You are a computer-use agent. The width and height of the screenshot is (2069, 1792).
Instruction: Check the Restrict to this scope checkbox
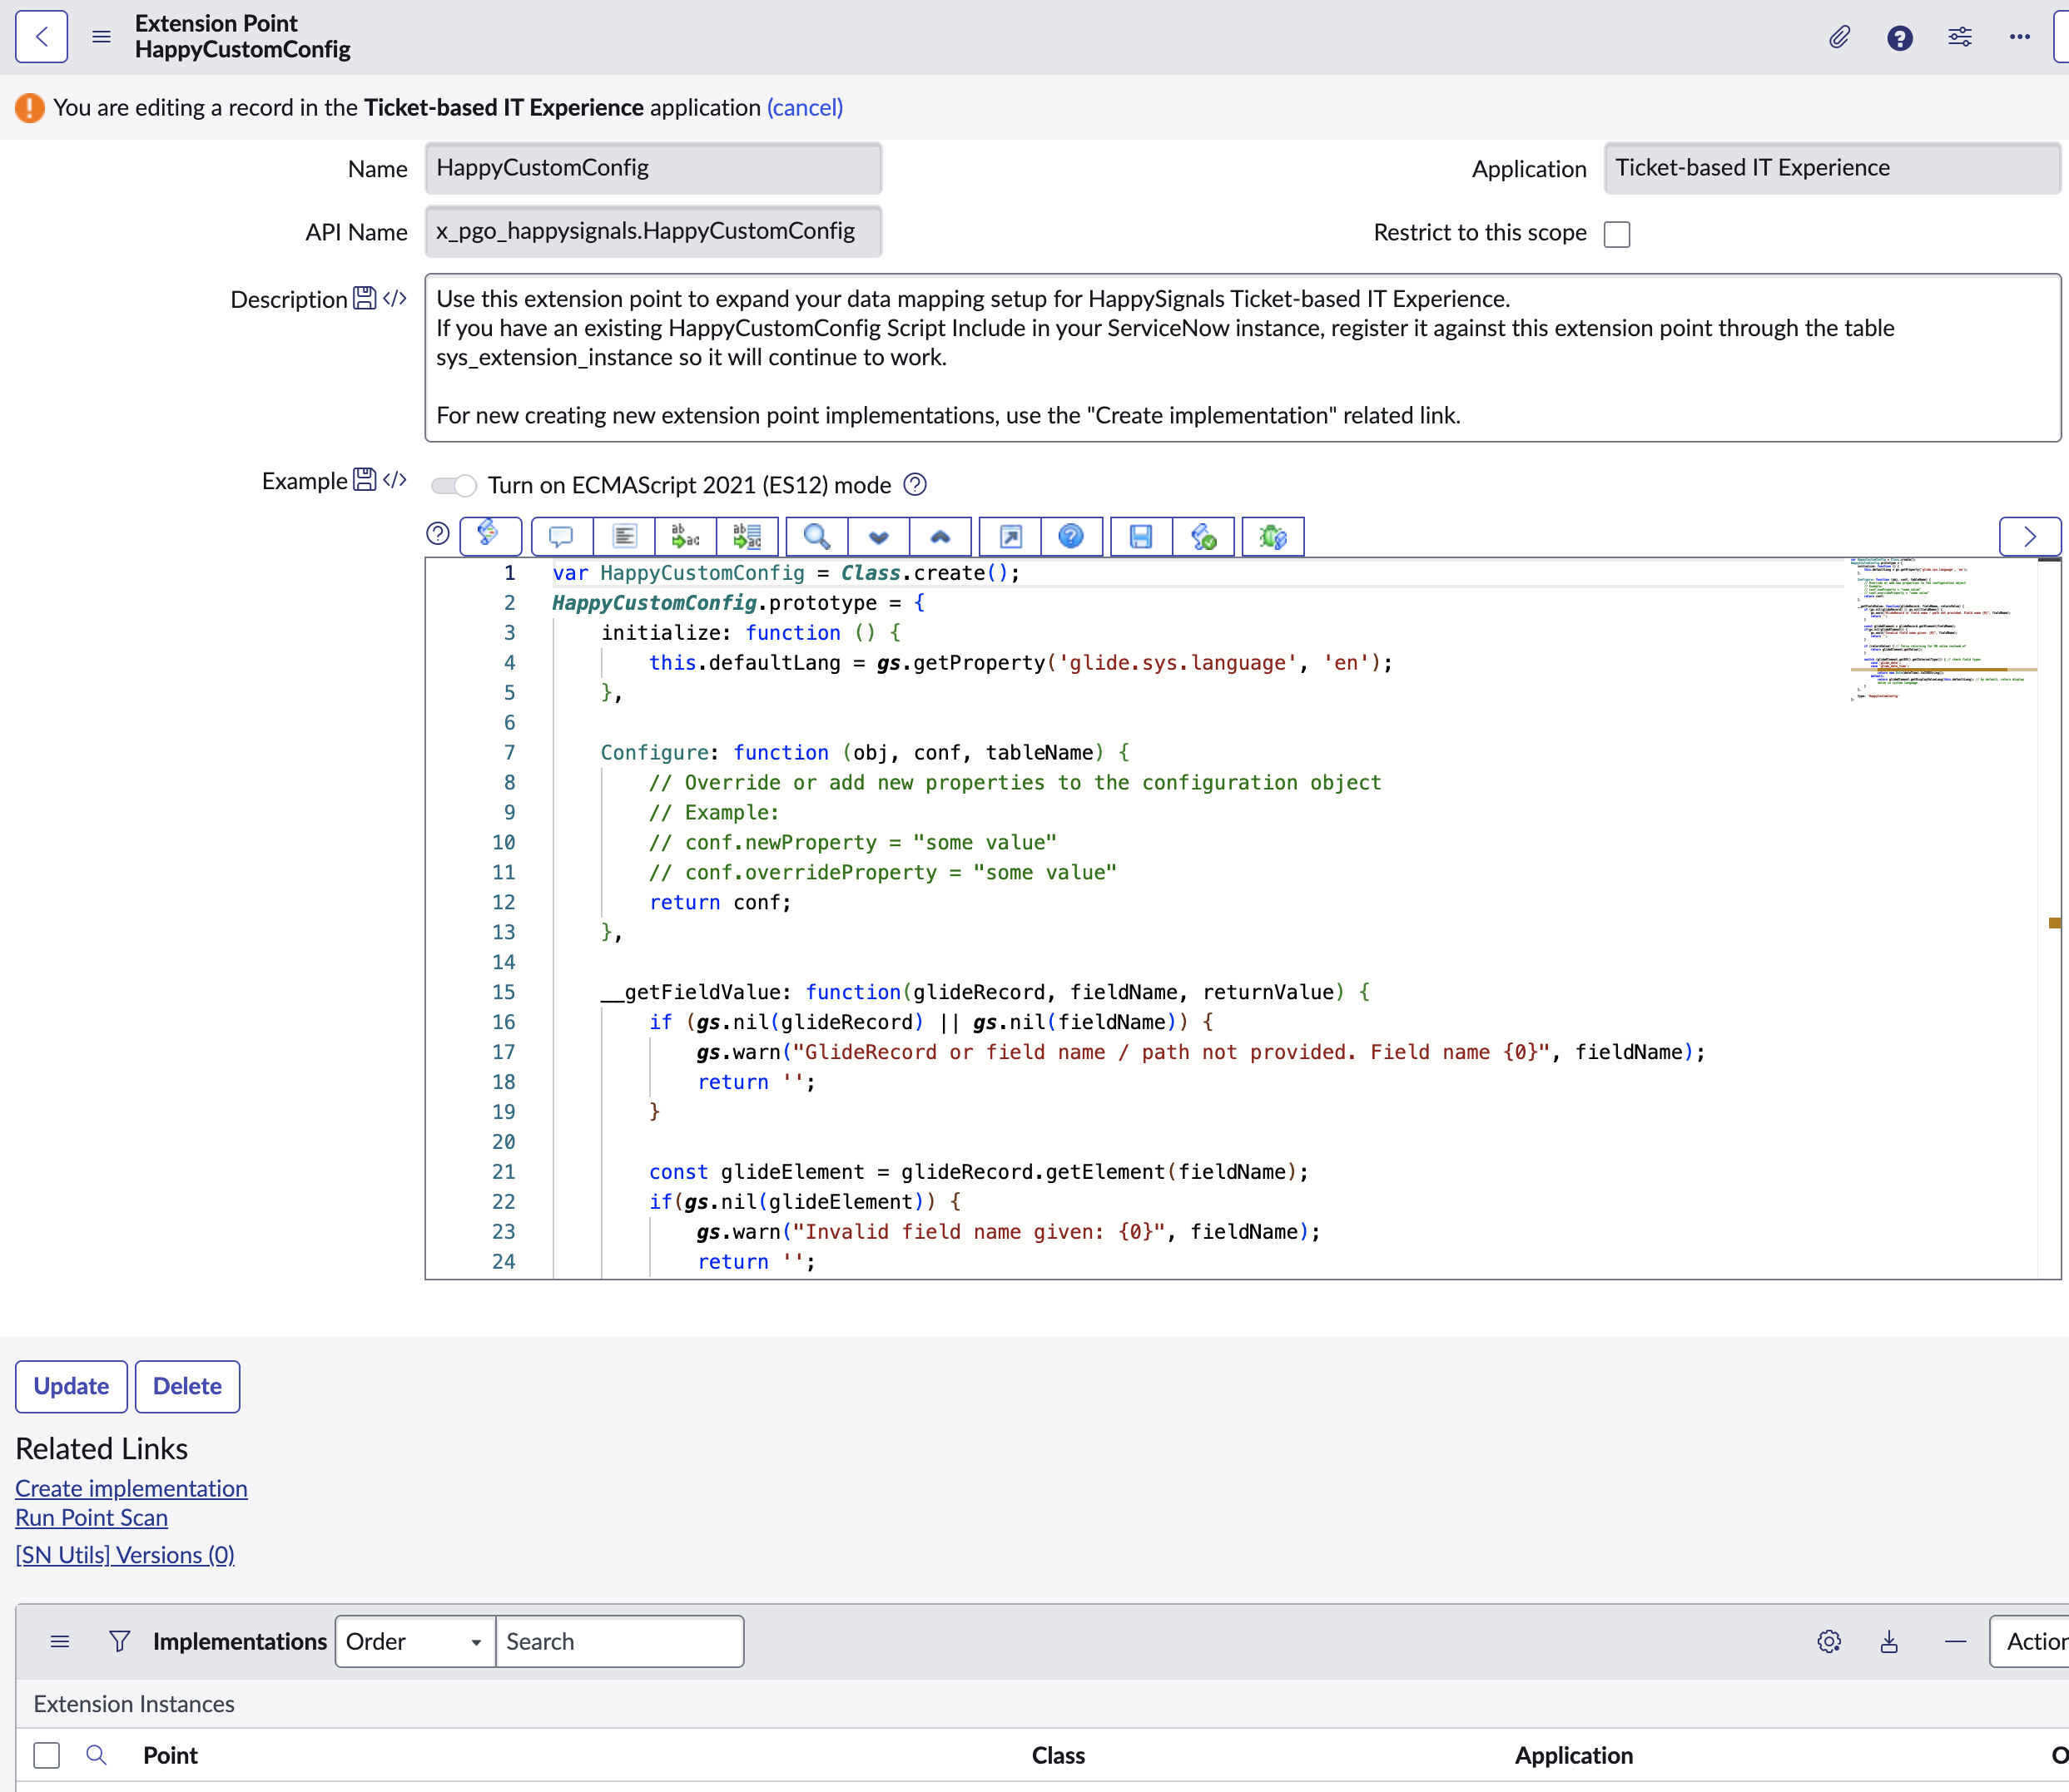(1615, 234)
